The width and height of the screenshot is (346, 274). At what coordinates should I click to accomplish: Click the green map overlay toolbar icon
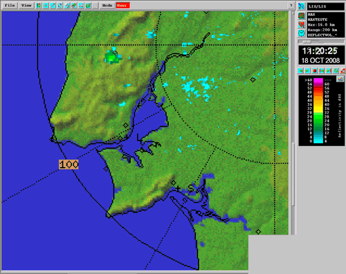(x=88, y=6)
